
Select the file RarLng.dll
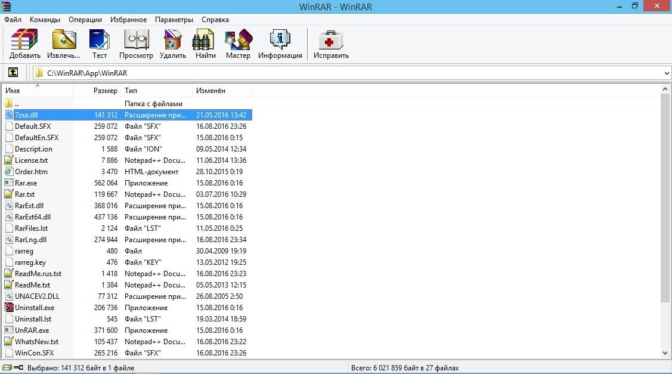click(31, 239)
